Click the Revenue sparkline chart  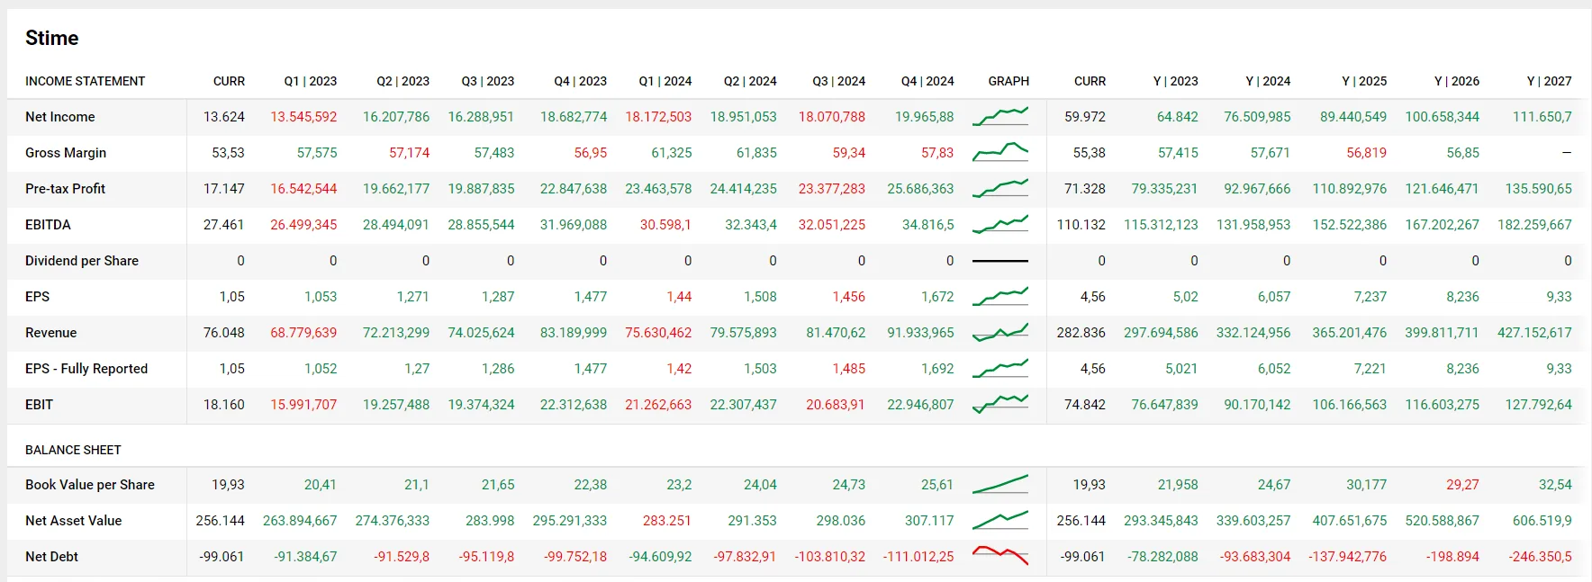tap(1000, 332)
